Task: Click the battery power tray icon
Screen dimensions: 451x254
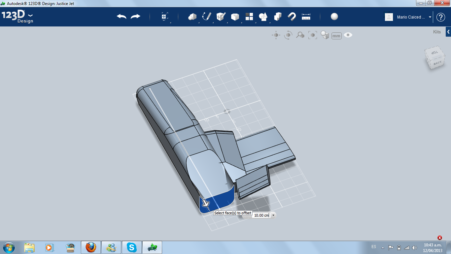Action: point(399,247)
